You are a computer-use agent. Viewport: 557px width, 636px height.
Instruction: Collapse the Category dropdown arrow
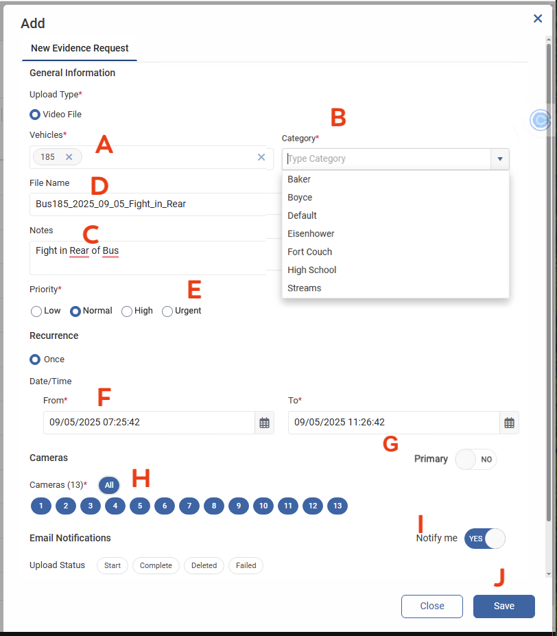(x=500, y=159)
